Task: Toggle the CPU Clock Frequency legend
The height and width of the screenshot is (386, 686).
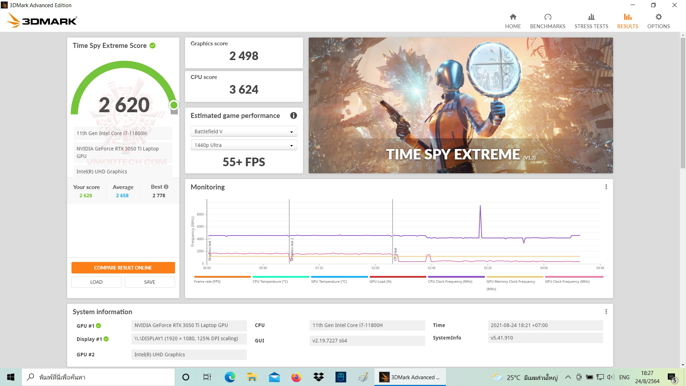Action: (450, 281)
